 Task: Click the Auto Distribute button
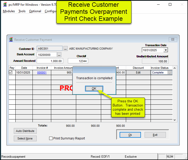(25, 131)
